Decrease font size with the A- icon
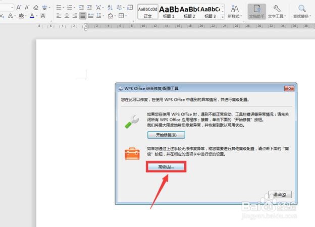The height and width of the screenshot is (227, 315). click(x=27, y=8)
